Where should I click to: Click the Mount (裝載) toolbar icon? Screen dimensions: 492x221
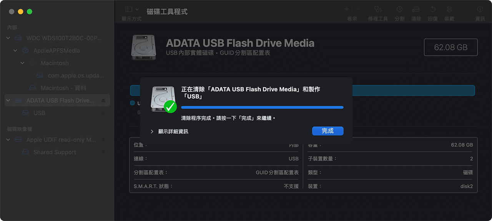(449, 11)
